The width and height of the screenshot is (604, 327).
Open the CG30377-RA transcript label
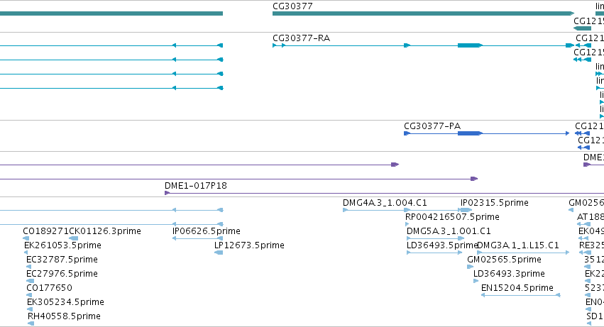point(301,38)
